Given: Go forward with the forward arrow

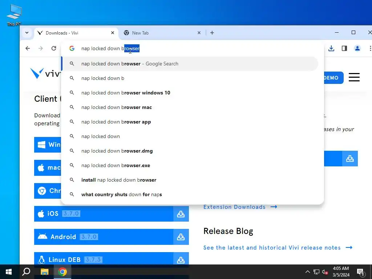Looking at the screenshot, I should tap(41, 48).
